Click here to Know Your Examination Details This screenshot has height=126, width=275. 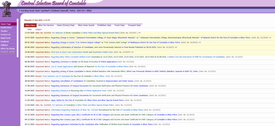(70, 52)
